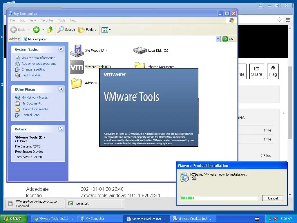Image resolution: width=297 pixels, height=223 pixels.
Task: Select the Local Disk (C:) drive icon
Action: point(140,51)
